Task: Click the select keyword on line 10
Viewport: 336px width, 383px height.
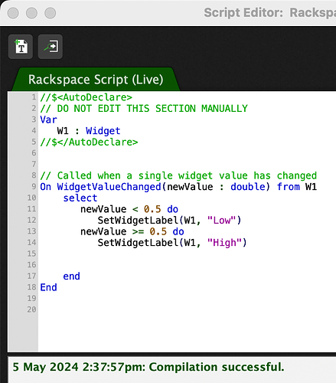Action: pyautogui.click(x=80, y=198)
